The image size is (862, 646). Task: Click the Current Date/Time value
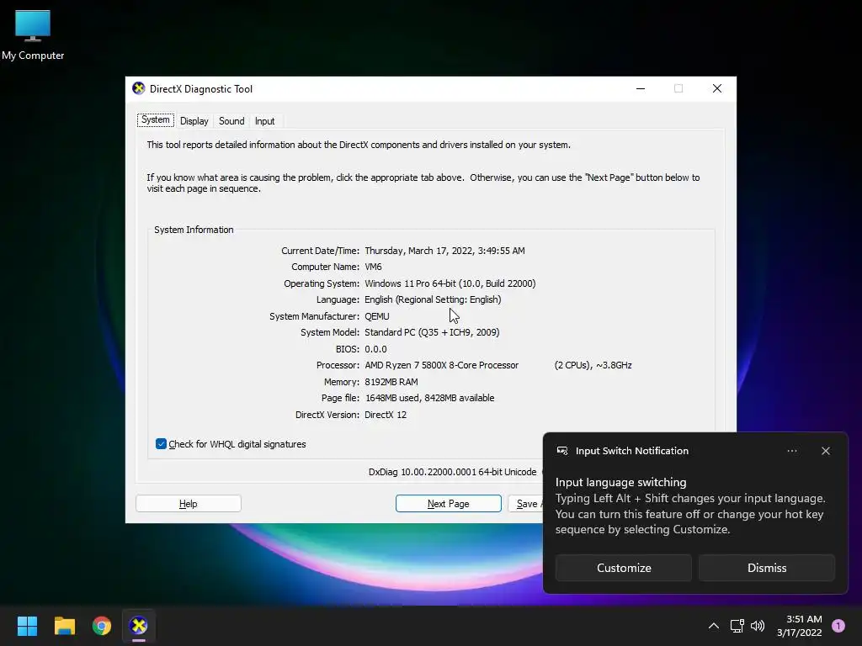click(x=444, y=251)
